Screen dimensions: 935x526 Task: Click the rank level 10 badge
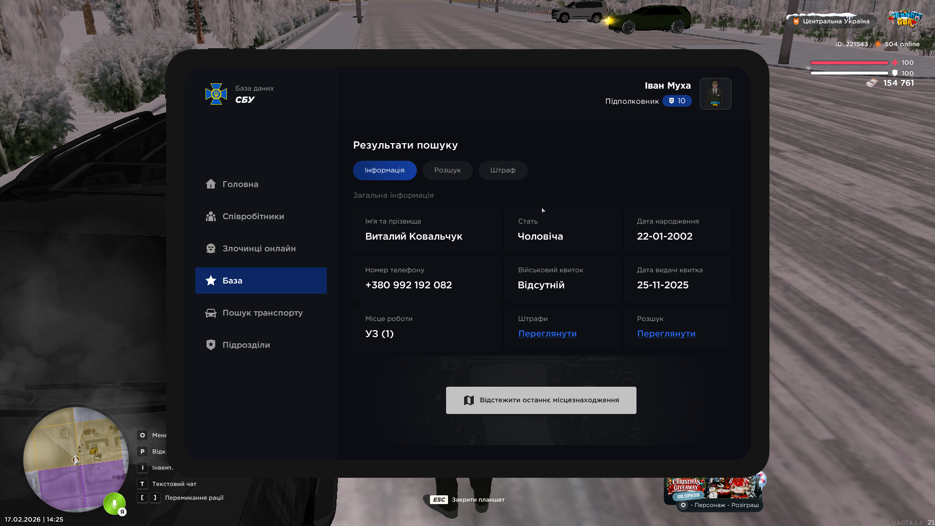pos(676,101)
